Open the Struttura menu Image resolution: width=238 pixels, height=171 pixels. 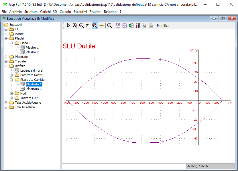pos(31,12)
